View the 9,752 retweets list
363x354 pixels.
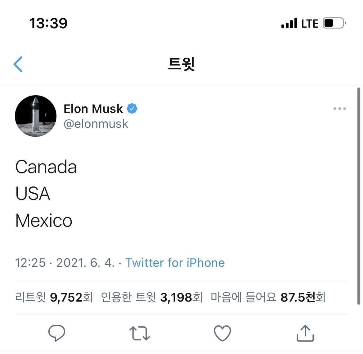click(54, 297)
